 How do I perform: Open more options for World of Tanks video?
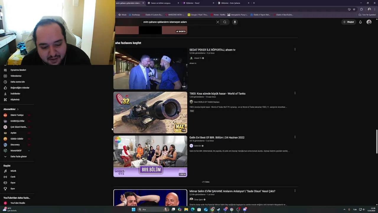pos(295,93)
